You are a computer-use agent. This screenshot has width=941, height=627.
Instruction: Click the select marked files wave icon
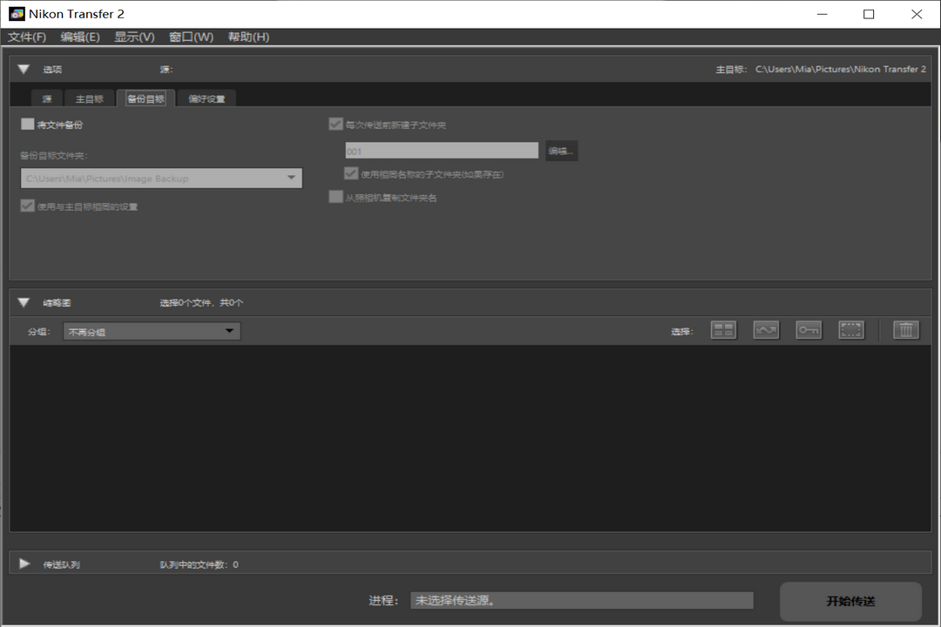click(x=766, y=330)
